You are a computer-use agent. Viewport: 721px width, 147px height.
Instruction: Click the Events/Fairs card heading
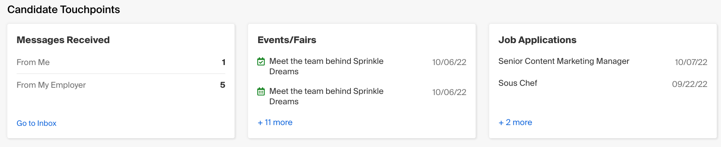(x=287, y=40)
